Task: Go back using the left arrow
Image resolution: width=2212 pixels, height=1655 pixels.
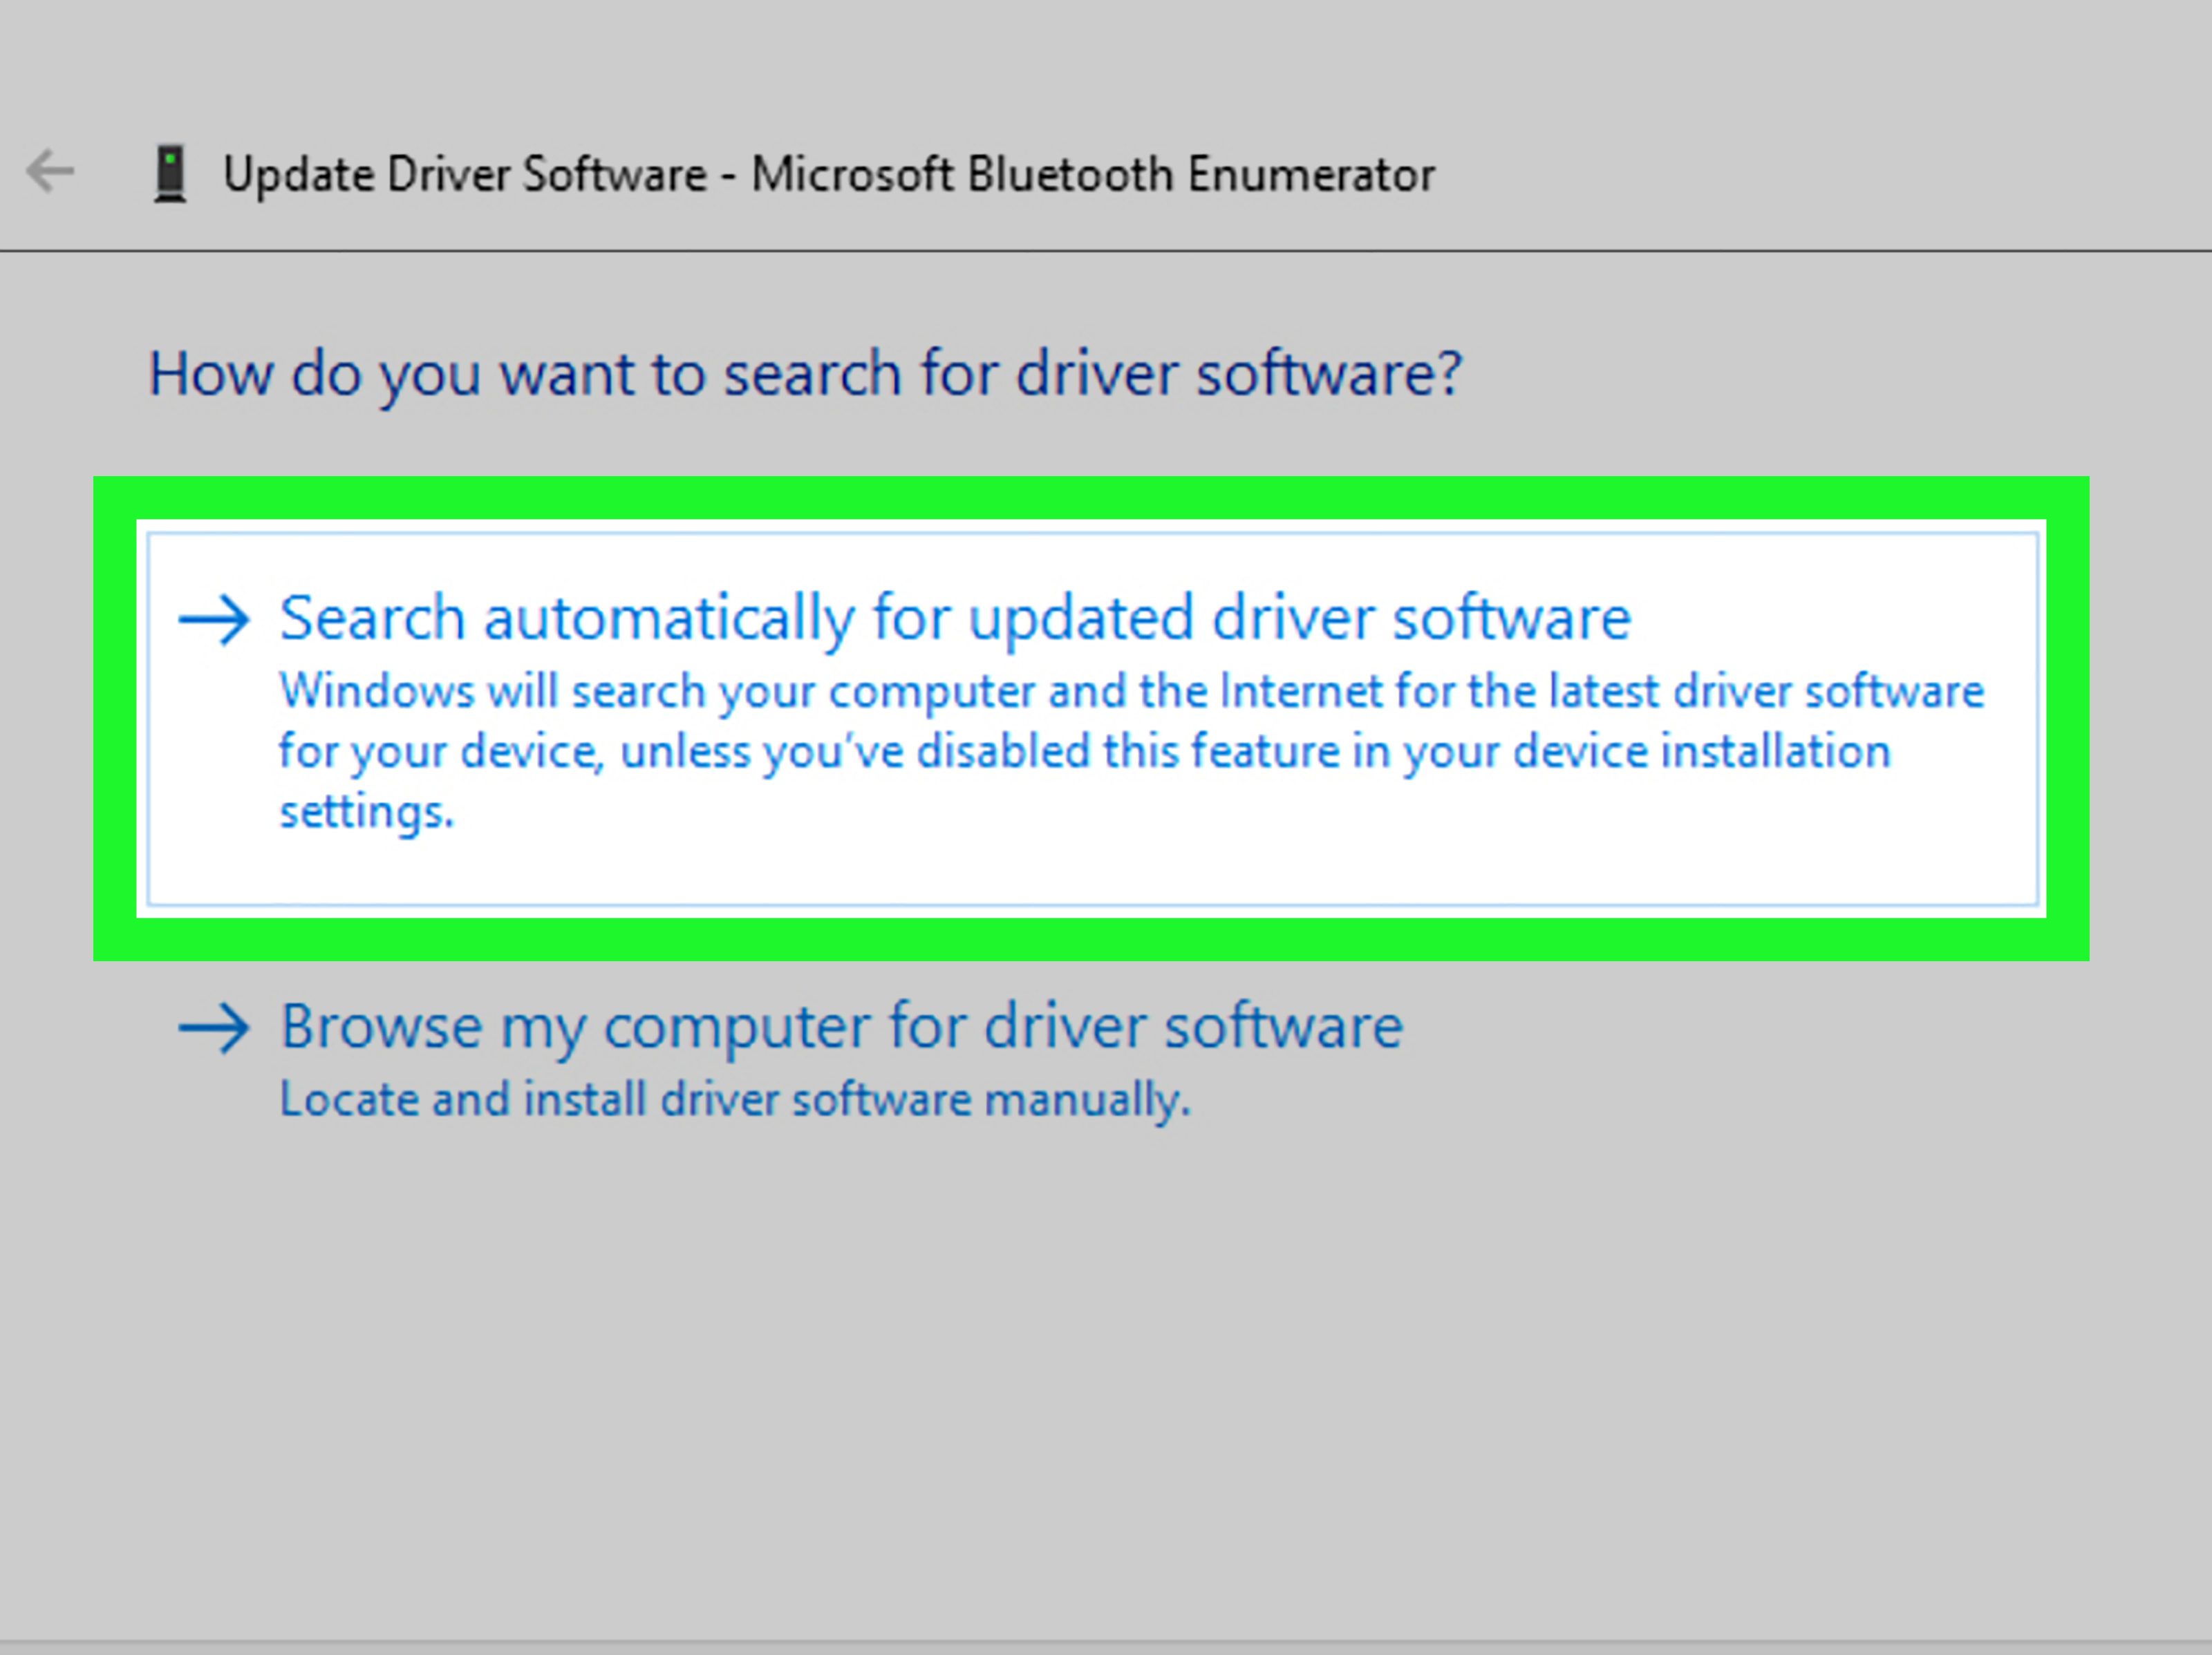Action: point(50,171)
